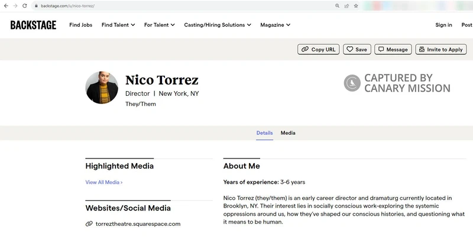This screenshot has height=240, width=473.
Task: Open the zoom magnifier icon in address bar
Action: tap(337, 6)
